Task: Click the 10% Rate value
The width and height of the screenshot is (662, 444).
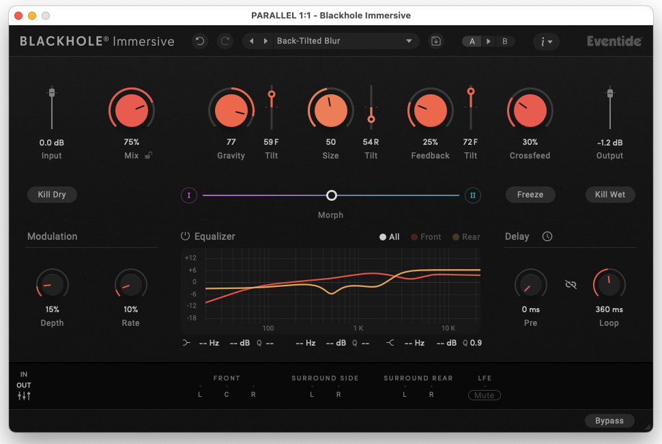Action: tap(131, 309)
